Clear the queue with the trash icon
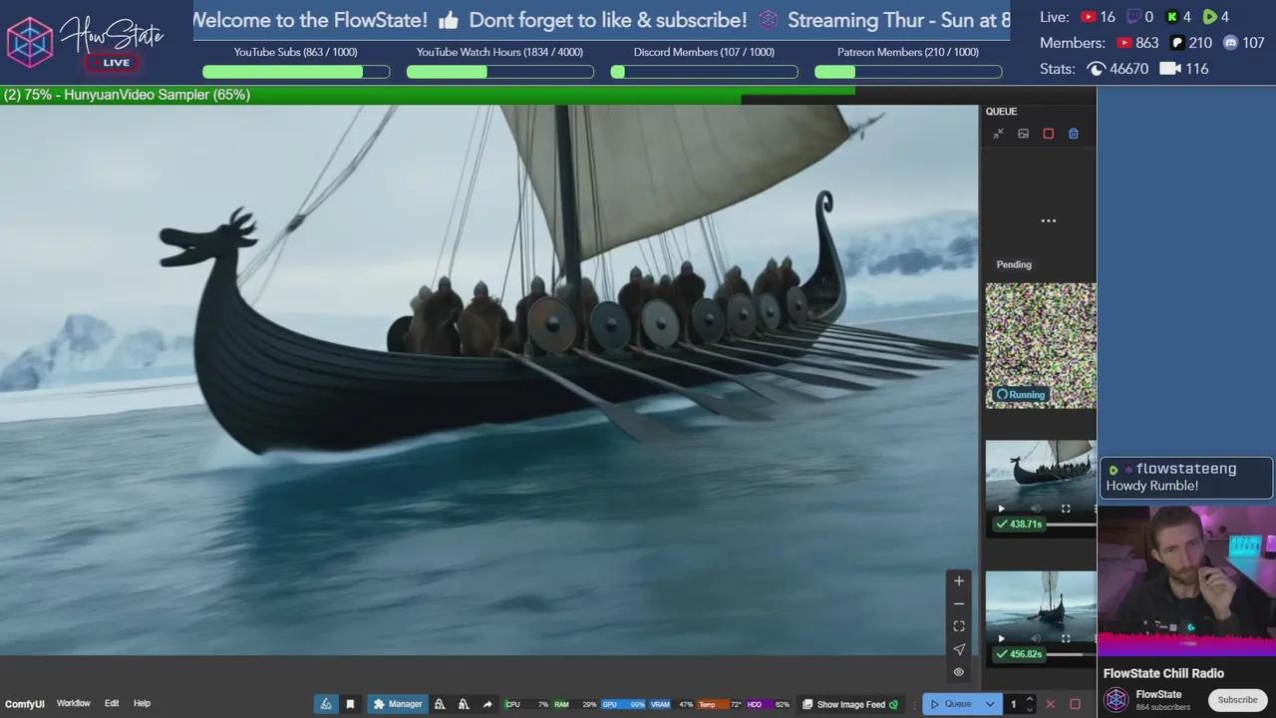 pyautogui.click(x=1073, y=133)
